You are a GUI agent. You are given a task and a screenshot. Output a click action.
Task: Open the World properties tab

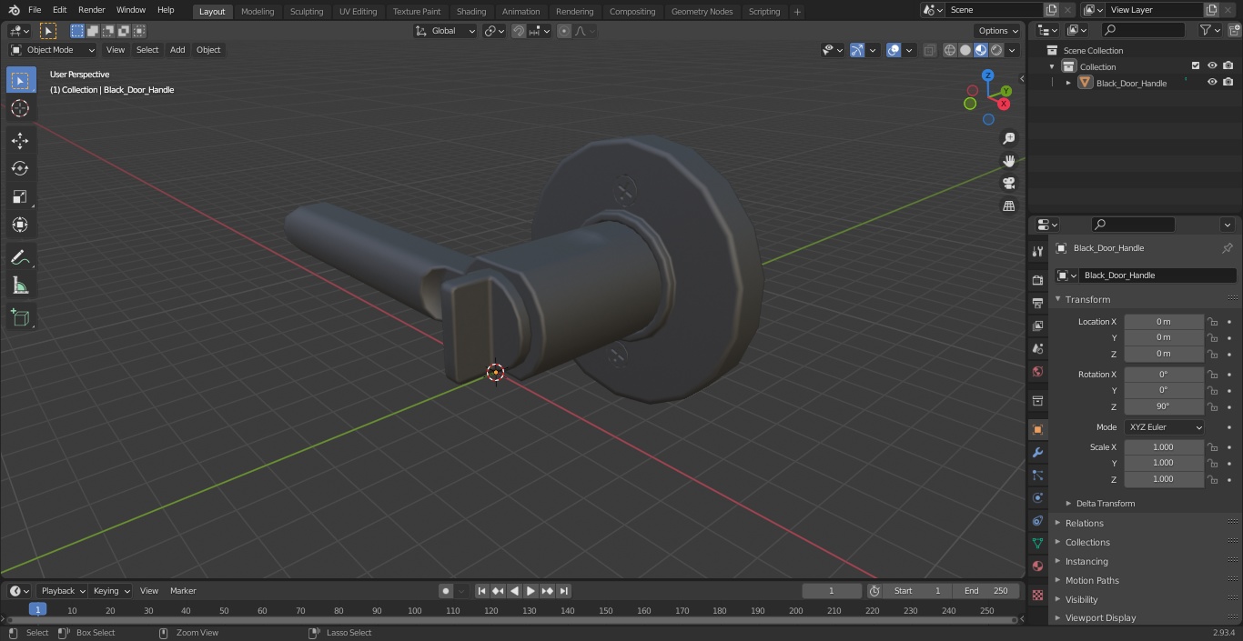coord(1037,371)
